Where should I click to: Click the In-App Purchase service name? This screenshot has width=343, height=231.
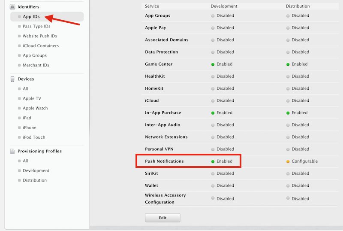(163, 112)
